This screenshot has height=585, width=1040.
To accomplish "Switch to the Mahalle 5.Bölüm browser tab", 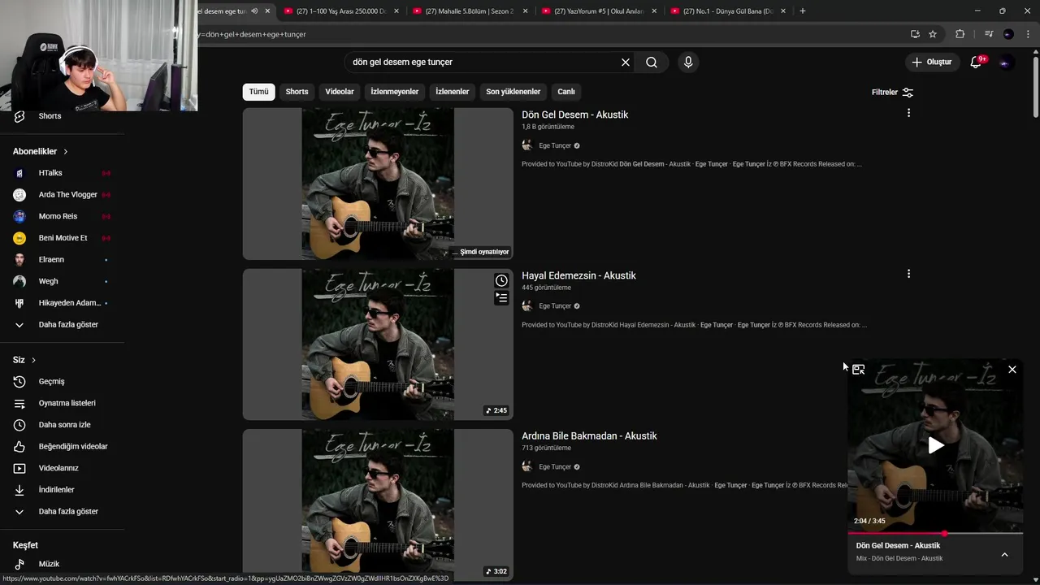I will (x=470, y=11).
